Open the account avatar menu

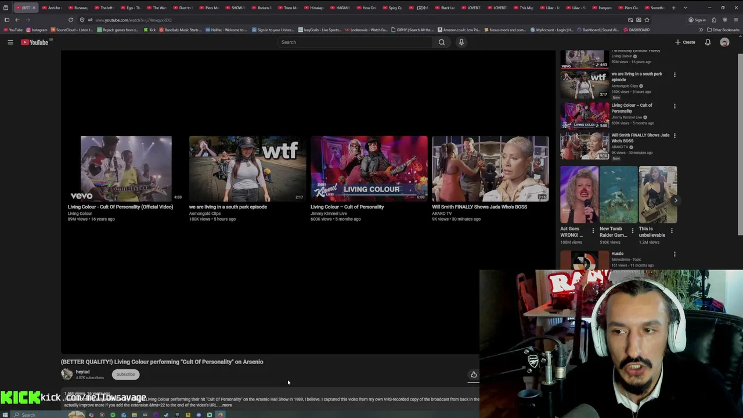724,42
